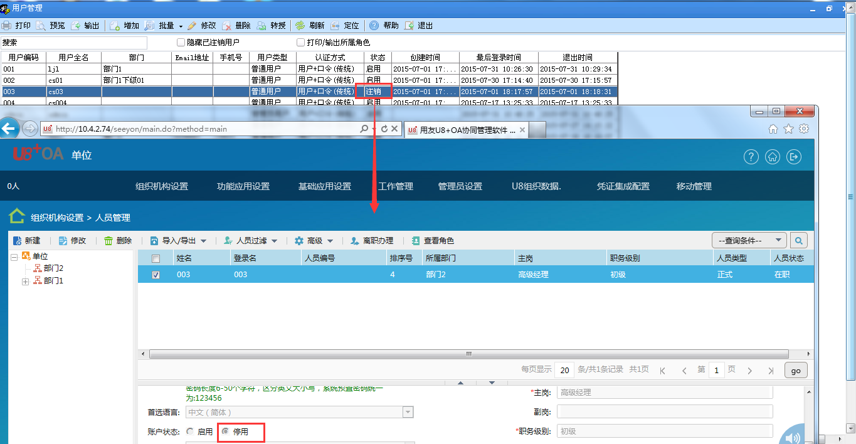Open the 管理员设置 menu
The image size is (856, 444).
(460, 186)
